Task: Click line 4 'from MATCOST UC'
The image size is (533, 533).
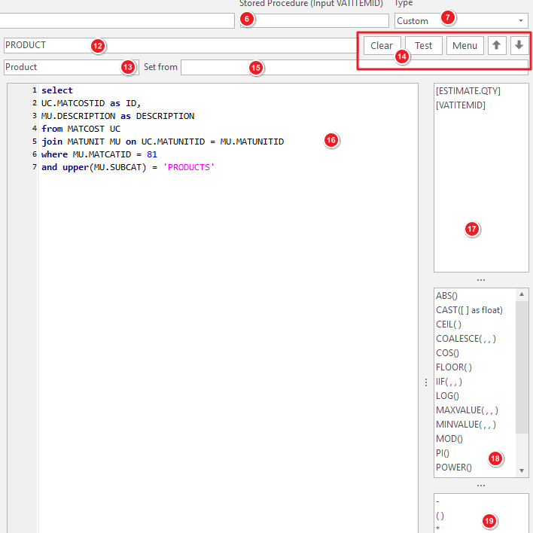Action: pos(81,129)
